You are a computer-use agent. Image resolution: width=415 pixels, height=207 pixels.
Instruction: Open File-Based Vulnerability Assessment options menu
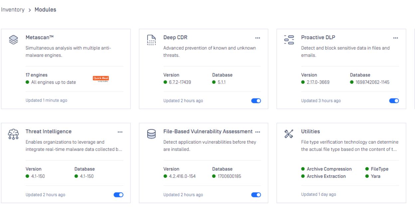(x=258, y=132)
